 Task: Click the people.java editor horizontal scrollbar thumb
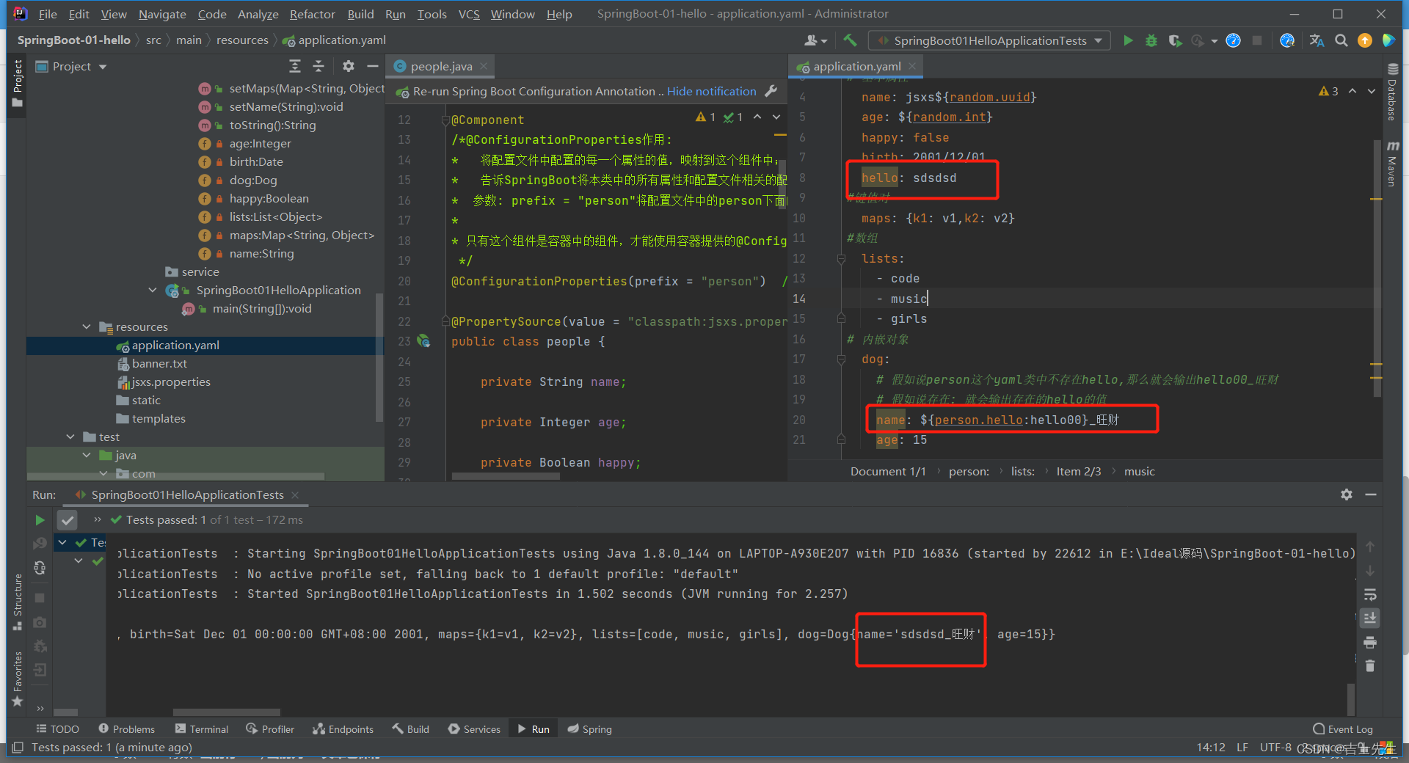506,476
